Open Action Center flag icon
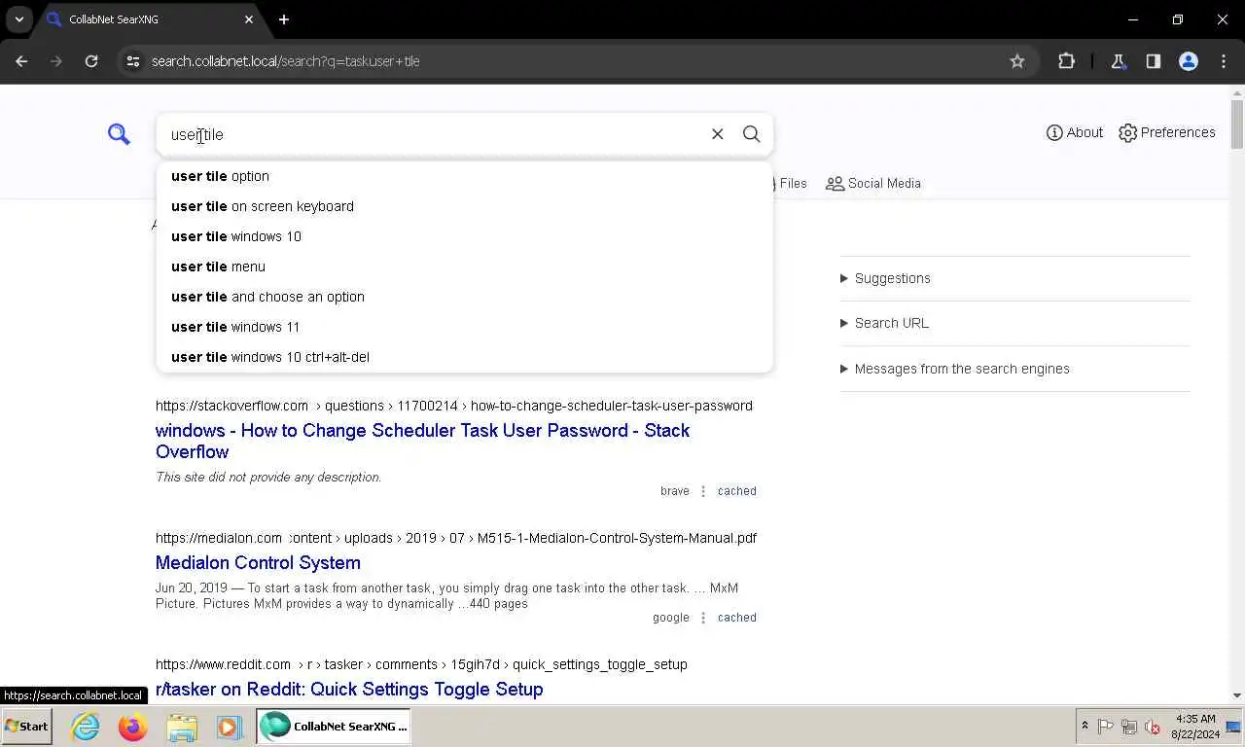1245x747 pixels. coord(1106,727)
